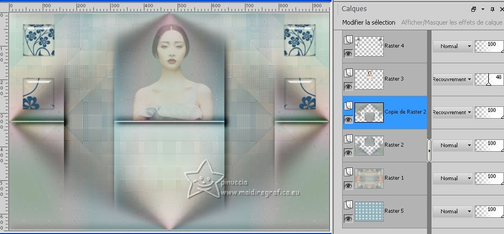
Task: Adjust the 48 opacity slider of Raster 3
Action: point(489,79)
